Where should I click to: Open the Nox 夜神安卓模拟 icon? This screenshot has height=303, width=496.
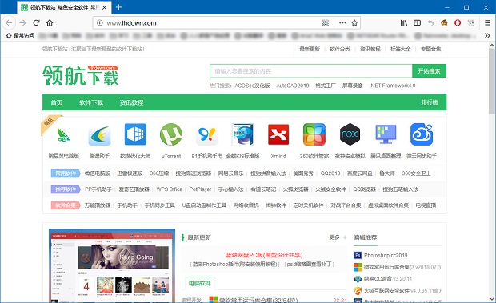coord(350,134)
